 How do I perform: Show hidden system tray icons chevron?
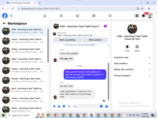click(127, 115)
